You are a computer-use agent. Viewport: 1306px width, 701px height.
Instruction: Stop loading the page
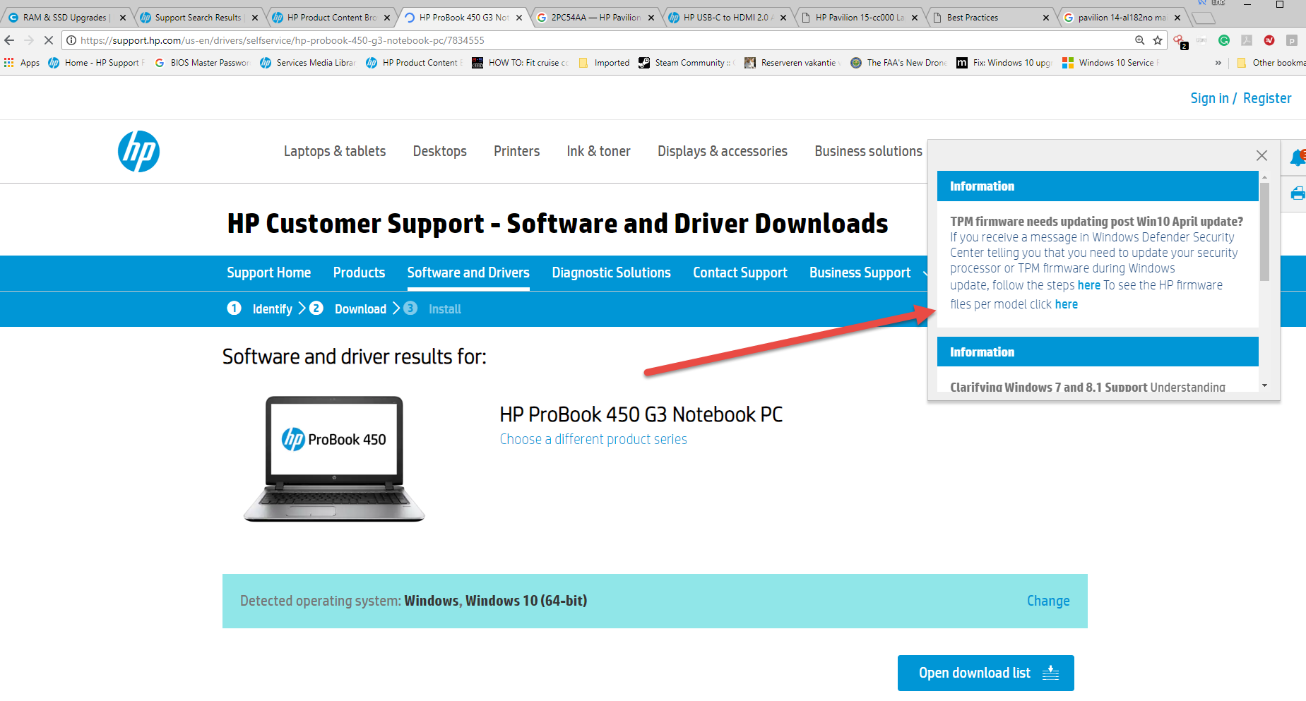pos(49,40)
